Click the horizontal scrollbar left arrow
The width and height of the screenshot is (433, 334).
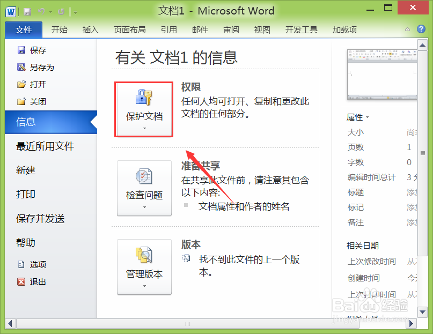10,323
